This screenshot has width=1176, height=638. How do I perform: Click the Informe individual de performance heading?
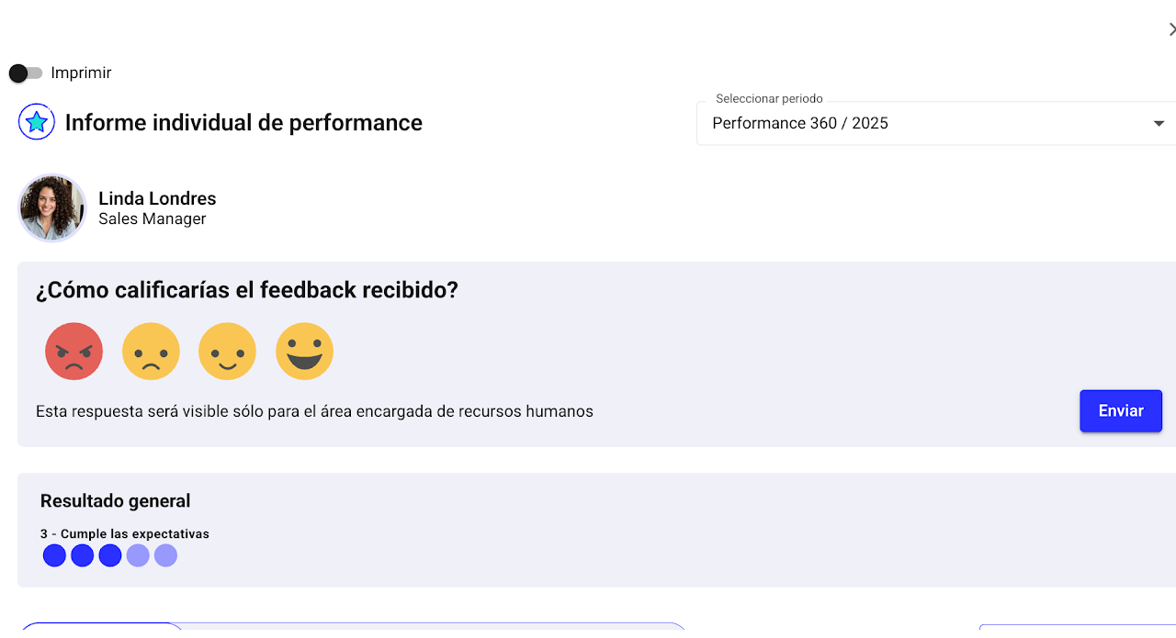(x=243, y=123)
